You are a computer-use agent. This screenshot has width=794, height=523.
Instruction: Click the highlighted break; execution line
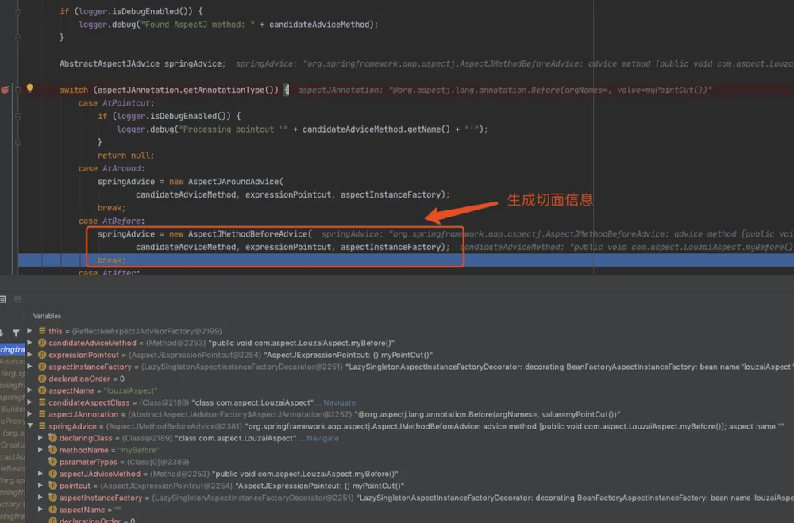(406, 260)
